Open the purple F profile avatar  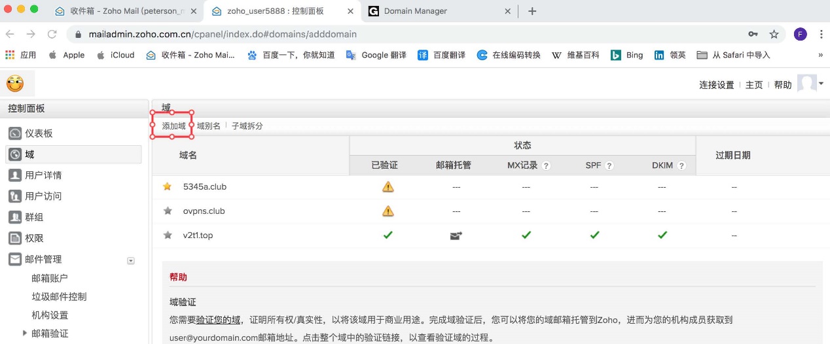[800, 34]
